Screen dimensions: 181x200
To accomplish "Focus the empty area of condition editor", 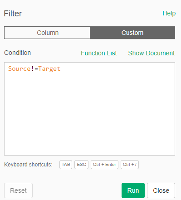I will [89, 113].
